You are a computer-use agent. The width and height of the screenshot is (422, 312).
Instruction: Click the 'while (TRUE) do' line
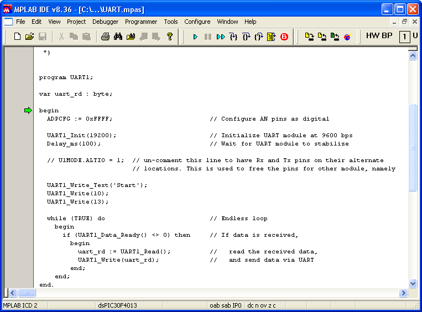coord(76,219)
